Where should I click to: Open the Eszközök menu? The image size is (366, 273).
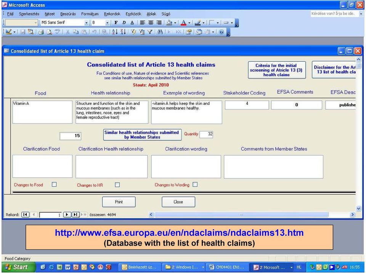click(x=133, y=14)
